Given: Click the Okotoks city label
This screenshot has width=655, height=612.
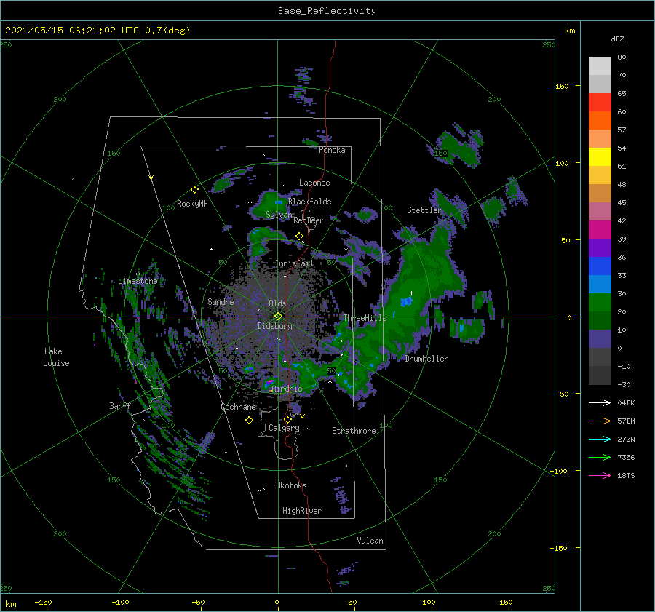Looking at the screenshot, I should coord(291,485).
